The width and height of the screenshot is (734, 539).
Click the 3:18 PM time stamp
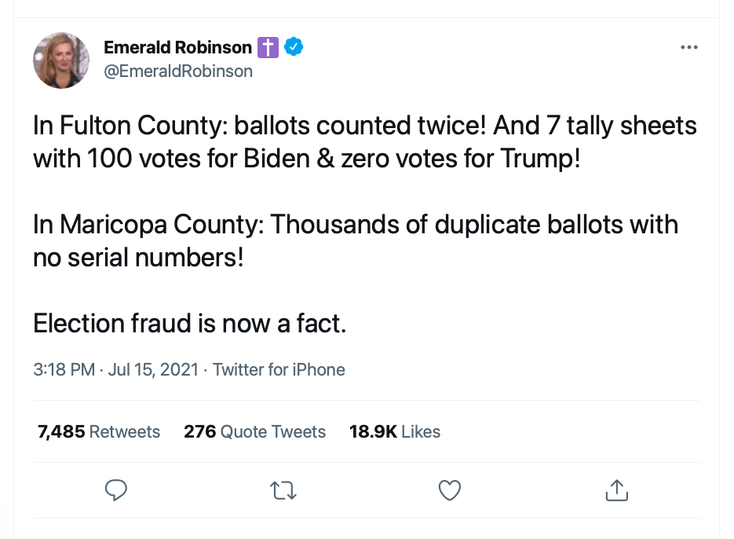tap(64, 369)
